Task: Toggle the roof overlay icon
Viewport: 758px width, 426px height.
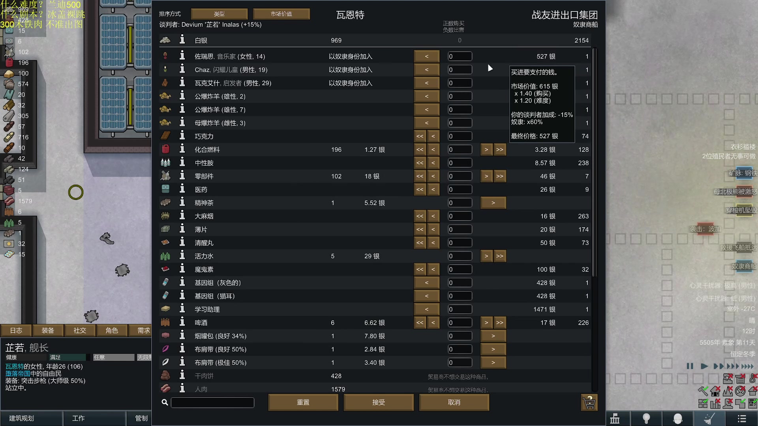Action: (753, 391)
